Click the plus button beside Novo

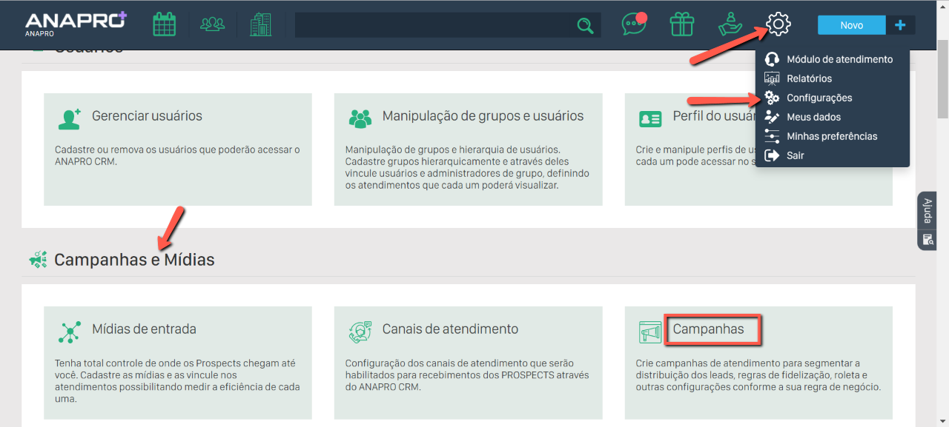[x=900, y=25]
